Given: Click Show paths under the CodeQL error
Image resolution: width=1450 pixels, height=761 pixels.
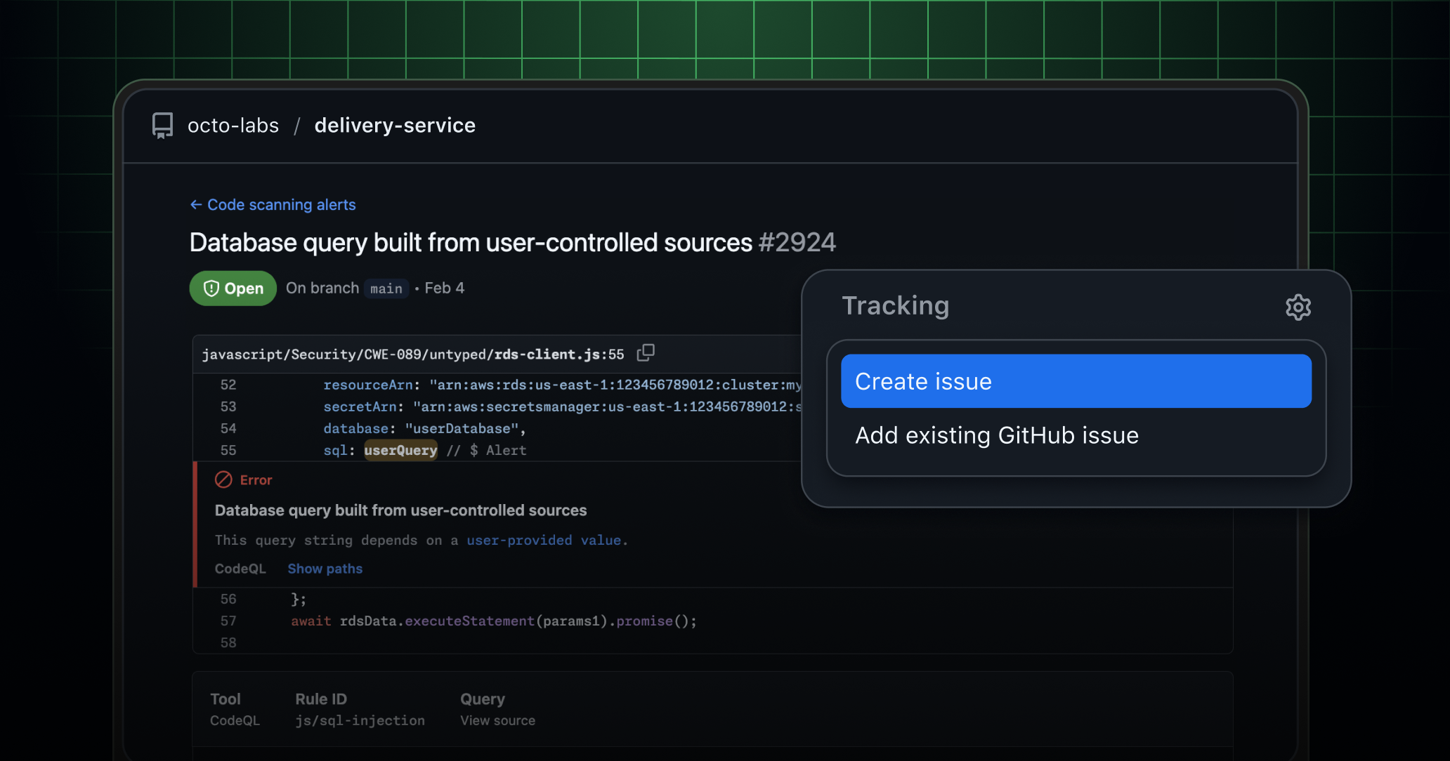Looking at the screenshot, I should 325,569.
